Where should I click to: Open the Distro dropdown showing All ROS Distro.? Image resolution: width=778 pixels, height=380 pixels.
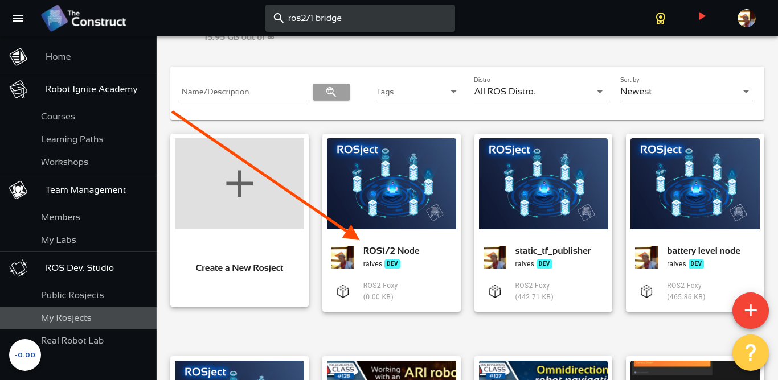539,92
